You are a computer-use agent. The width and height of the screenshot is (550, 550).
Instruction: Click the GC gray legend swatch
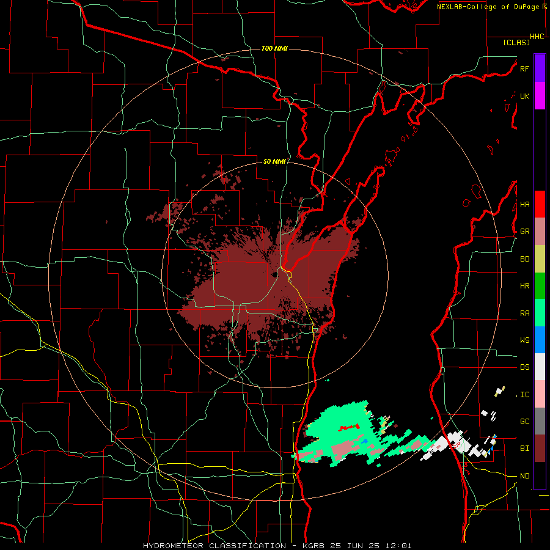(x=540, y=421)
